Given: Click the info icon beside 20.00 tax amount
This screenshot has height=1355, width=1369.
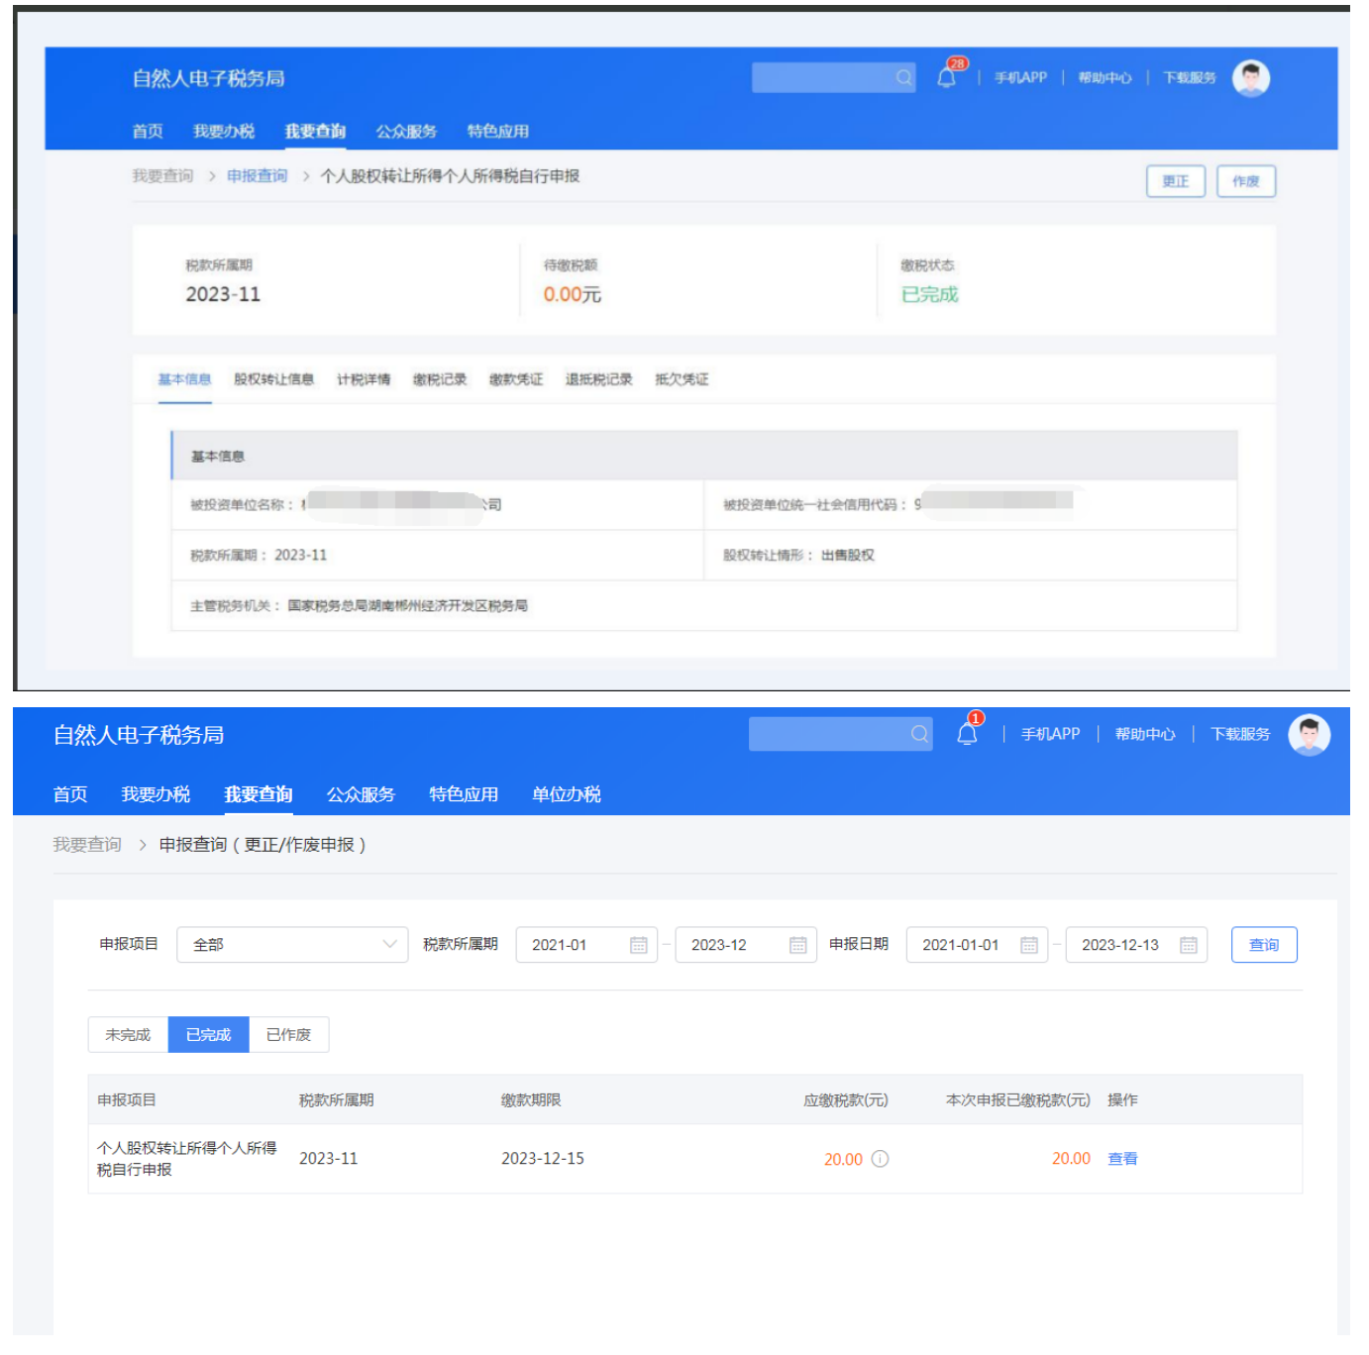Looking at the screenshot, I should pos(880,1159).
